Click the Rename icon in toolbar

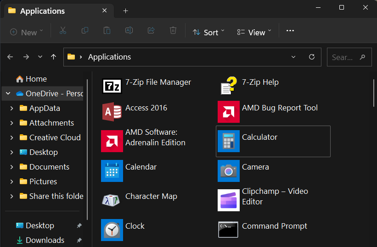(129, 31)
